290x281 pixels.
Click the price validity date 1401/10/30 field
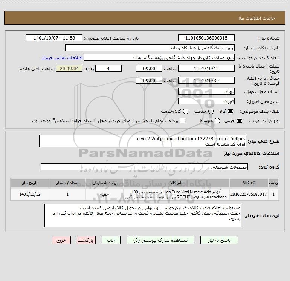coord(206,81)
